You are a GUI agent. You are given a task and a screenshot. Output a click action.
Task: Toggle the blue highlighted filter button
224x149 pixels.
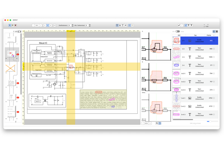point(186,25)
